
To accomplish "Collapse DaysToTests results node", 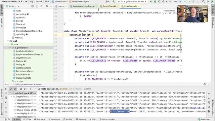I will point(11,96).
